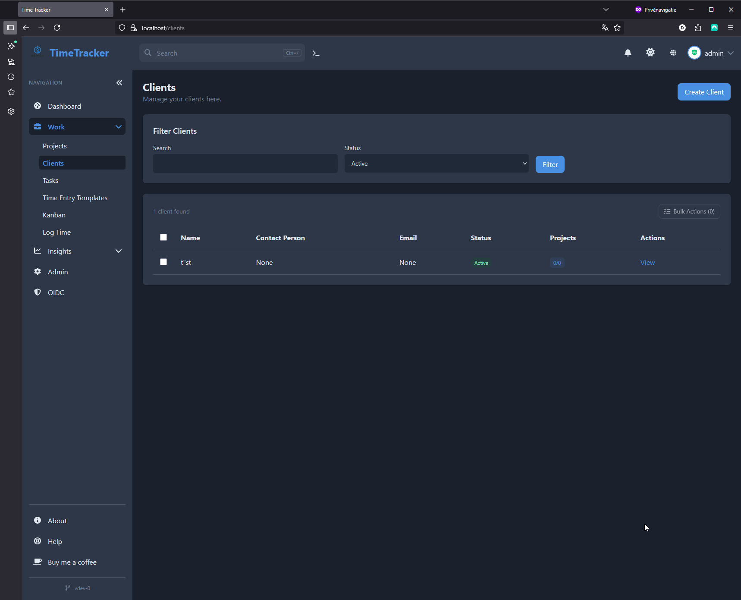Open the View link for t"st

click(647, 263)
